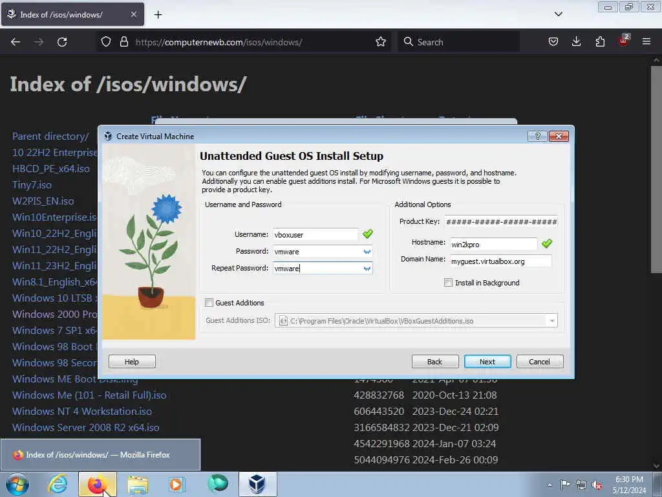Show site security lock info
The image size is (662, 497).
123,42
